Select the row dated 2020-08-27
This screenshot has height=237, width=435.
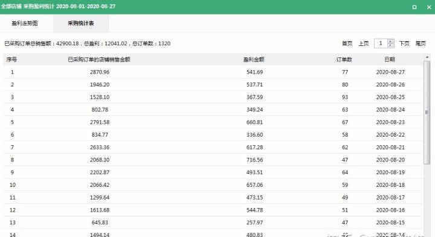click(213, 72)
